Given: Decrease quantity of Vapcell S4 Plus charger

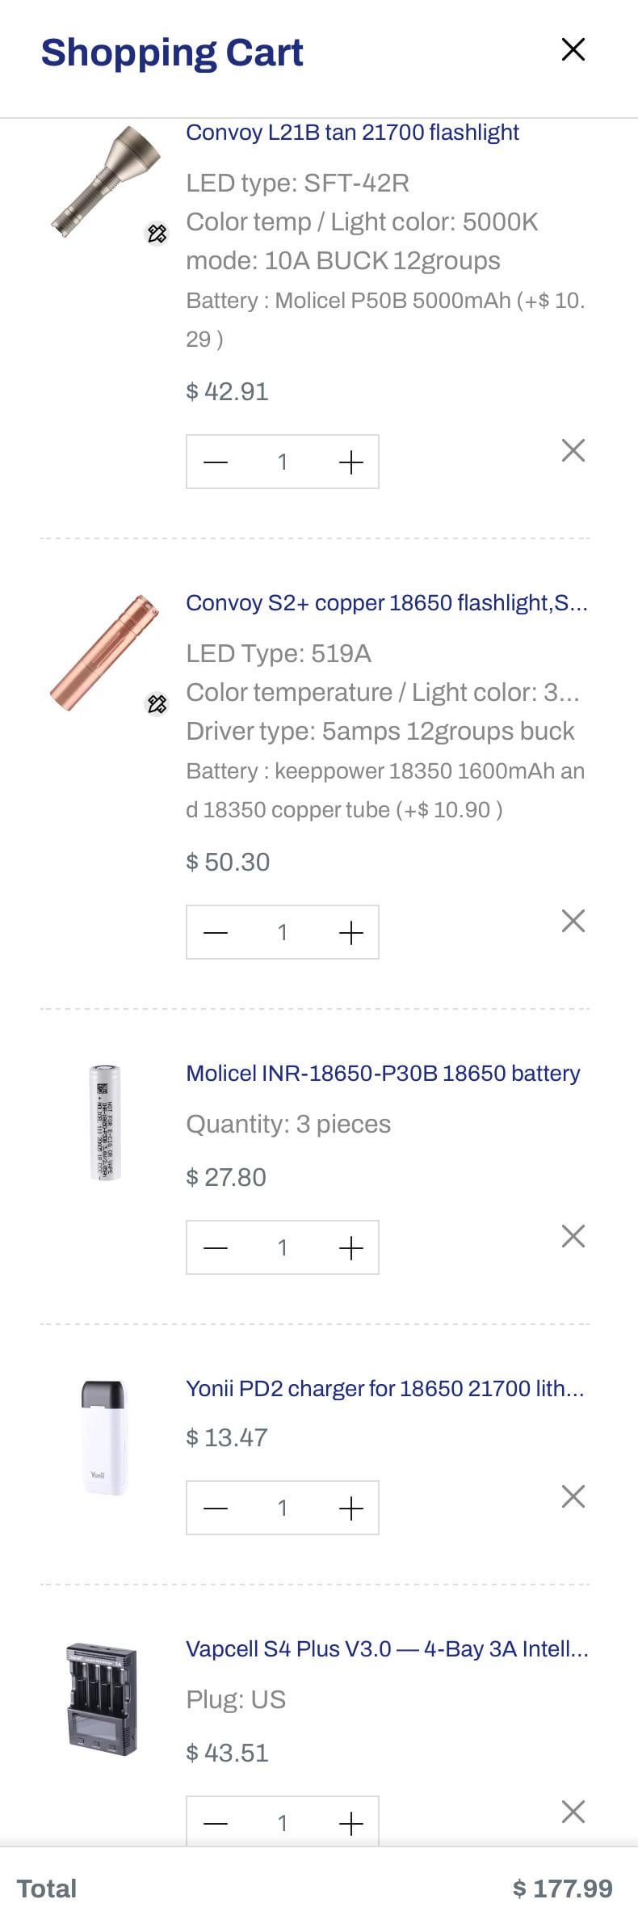Looking at the screenshot, I should tap(216, 1824).
